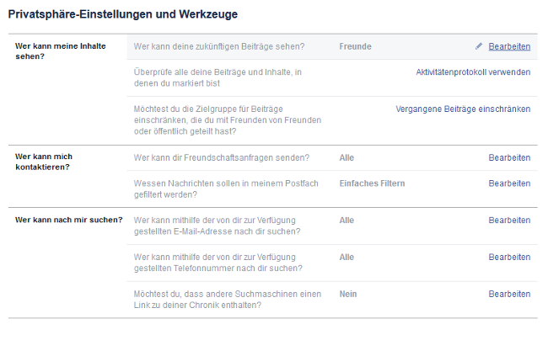
Task: Select the 'Wer kann deine zukünftigen Beiträge sehen?' row
Action: (x=219, y=46)
